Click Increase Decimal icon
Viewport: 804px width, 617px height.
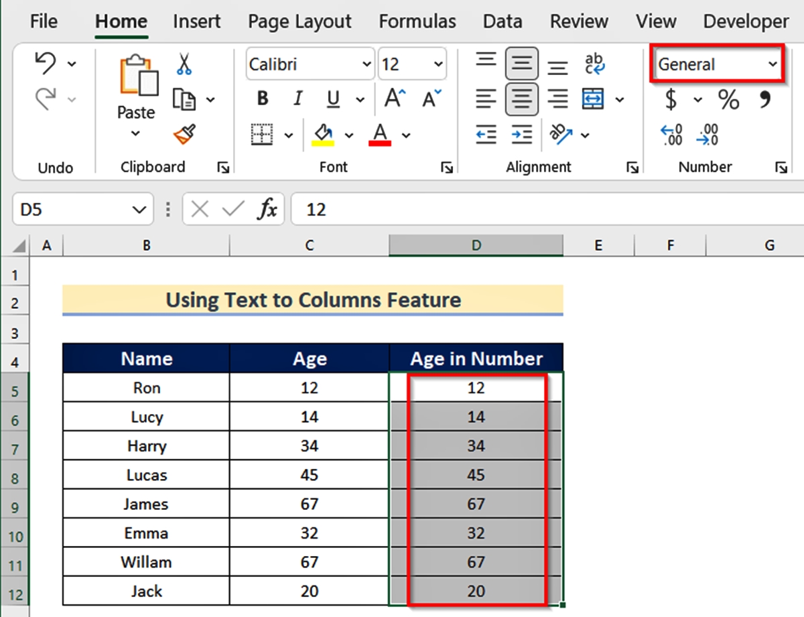click(671, 135)
